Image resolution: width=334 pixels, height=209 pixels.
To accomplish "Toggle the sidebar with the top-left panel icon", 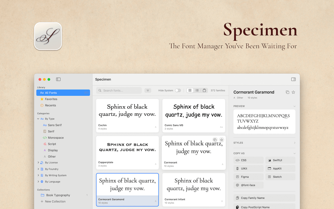I will (x=58, y=79).
